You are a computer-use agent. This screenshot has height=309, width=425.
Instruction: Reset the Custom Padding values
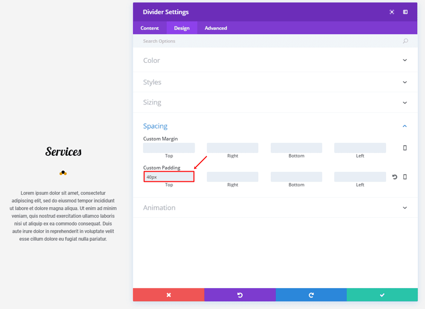[x=395, y=177]
